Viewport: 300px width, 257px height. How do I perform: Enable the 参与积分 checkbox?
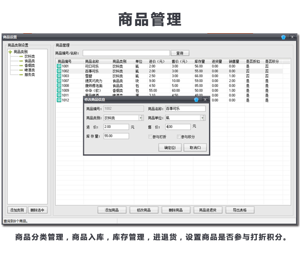pos(179,137)
